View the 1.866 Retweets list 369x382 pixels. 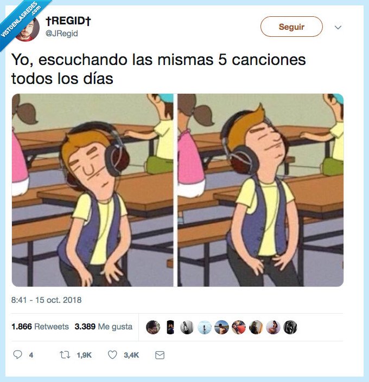(40, 326)
